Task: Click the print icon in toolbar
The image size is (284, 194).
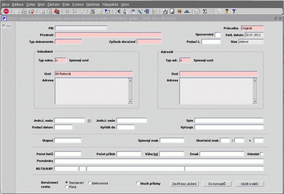Action: (x=92, y=11)
